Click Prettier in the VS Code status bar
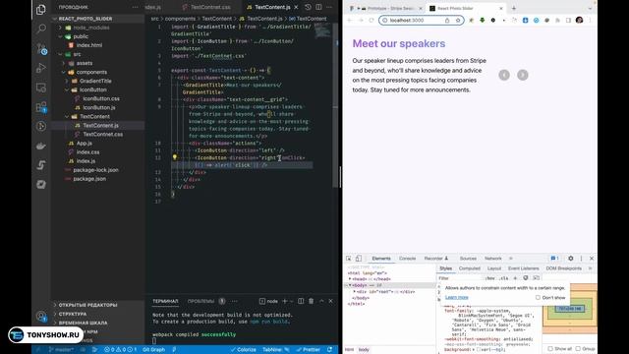This screenshot has height=354, width=629. click(x=308, y=350)
